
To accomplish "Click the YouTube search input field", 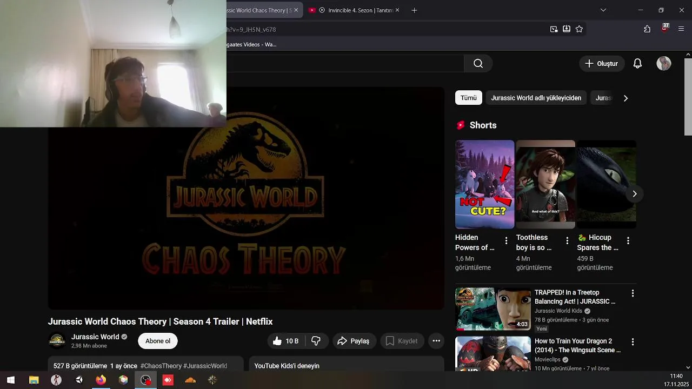I will [x=345, y=63].
